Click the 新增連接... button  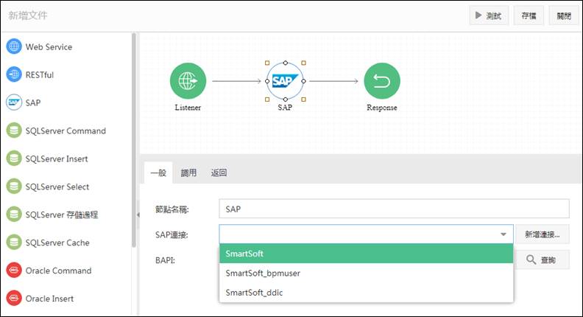pyautogui.click(x=542, y=234)
